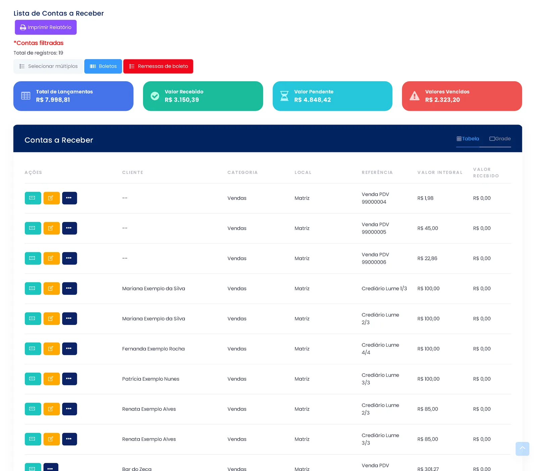537x471 pixels.
Task: Click the Selecionar múltiplos button
Action: tap(48, 66)
